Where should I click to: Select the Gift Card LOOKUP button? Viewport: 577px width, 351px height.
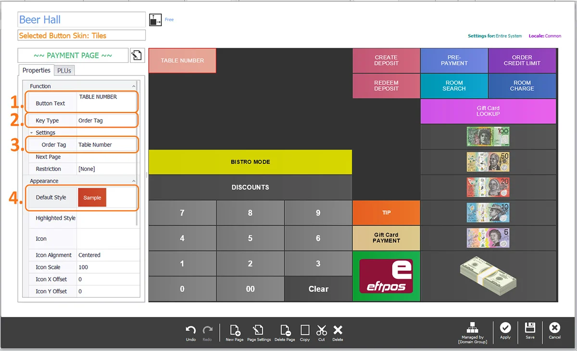(488, 111)
